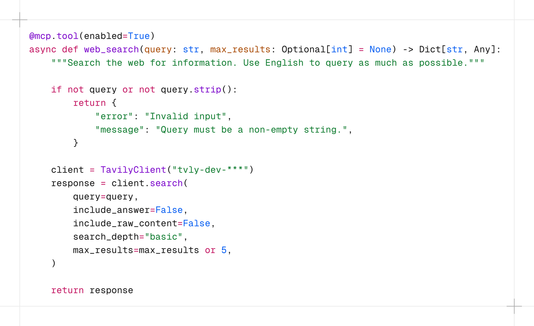Click the Optional type annotation
This screenshot has width=534, height=326.
point(303,50)
